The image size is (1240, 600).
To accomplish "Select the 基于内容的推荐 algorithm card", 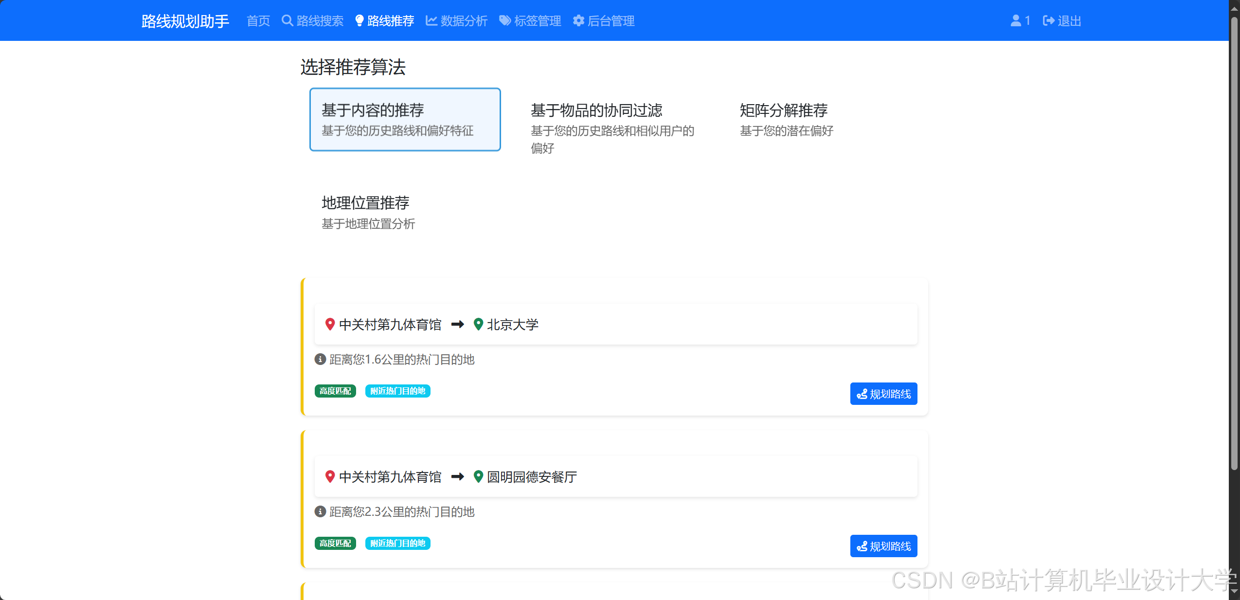I will (x=405, y=120).
